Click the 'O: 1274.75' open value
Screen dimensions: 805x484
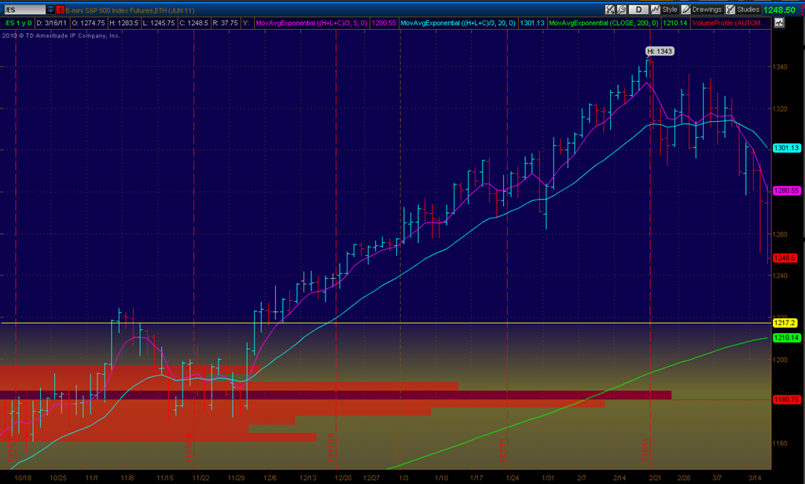coord(88,23)
